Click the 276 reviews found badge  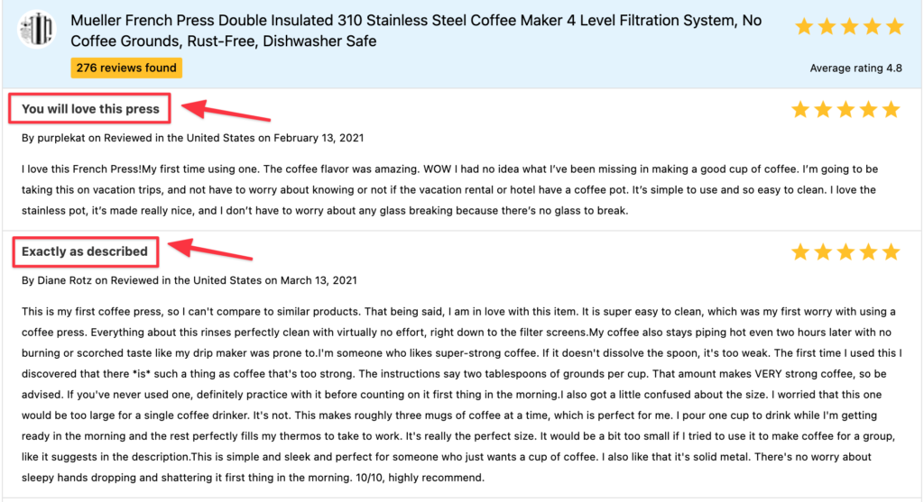tap(126, 68)
